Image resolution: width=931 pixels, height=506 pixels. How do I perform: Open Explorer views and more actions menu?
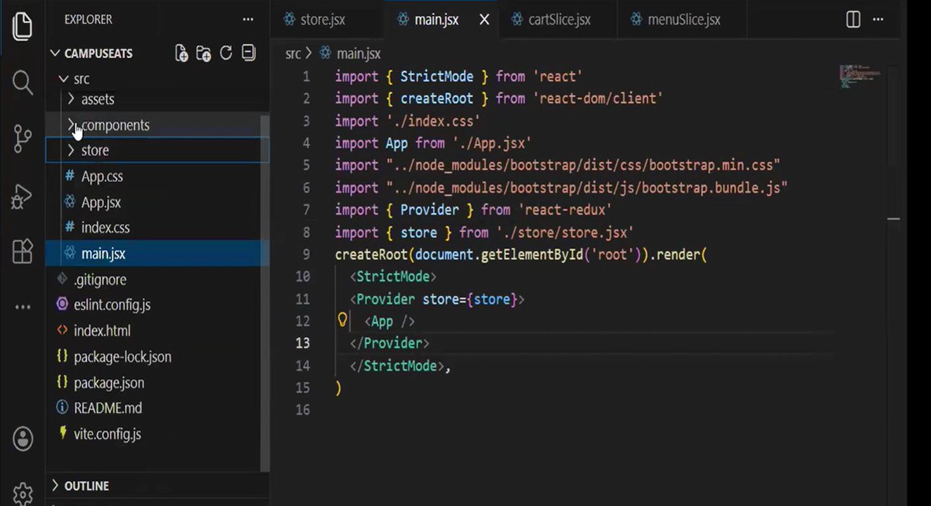point(247,19)
